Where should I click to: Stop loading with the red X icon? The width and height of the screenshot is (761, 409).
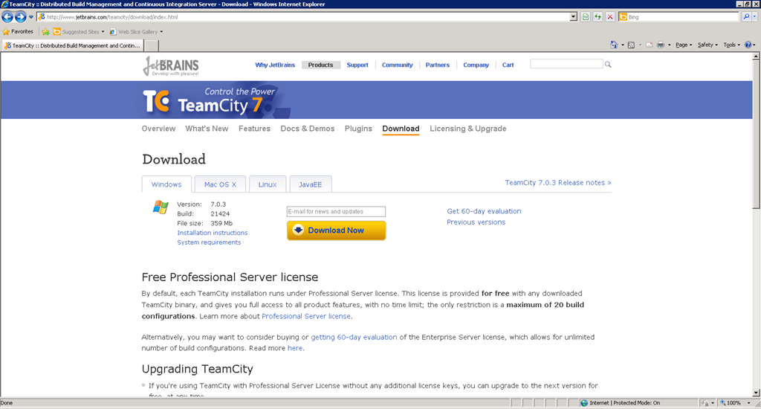click(x=610, y=17)
